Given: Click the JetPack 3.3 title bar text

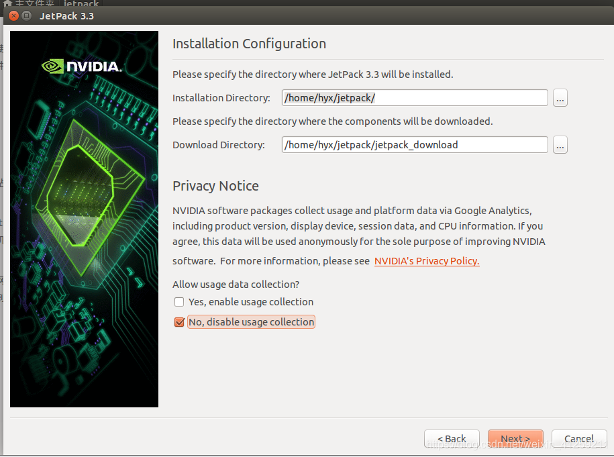Looking at the screenshot, I should [68, 15].
